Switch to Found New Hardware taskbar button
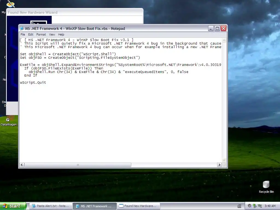280x210 pixels. tap(138, 206)
